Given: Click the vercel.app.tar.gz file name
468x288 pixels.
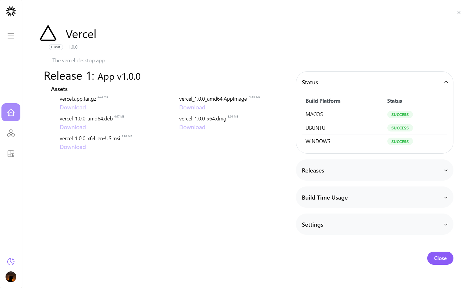Looking at the screenshot, I should (x=78, y=99).
